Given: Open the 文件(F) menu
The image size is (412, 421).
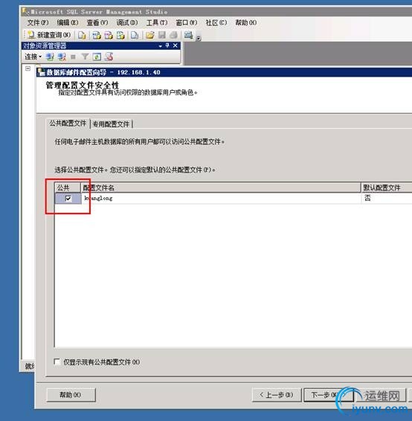Looking at the screenshot, I should coord(38,22).
